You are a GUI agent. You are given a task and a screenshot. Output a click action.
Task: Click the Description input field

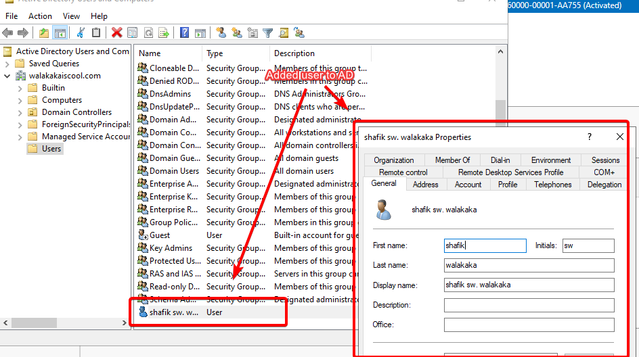[529, 305]
